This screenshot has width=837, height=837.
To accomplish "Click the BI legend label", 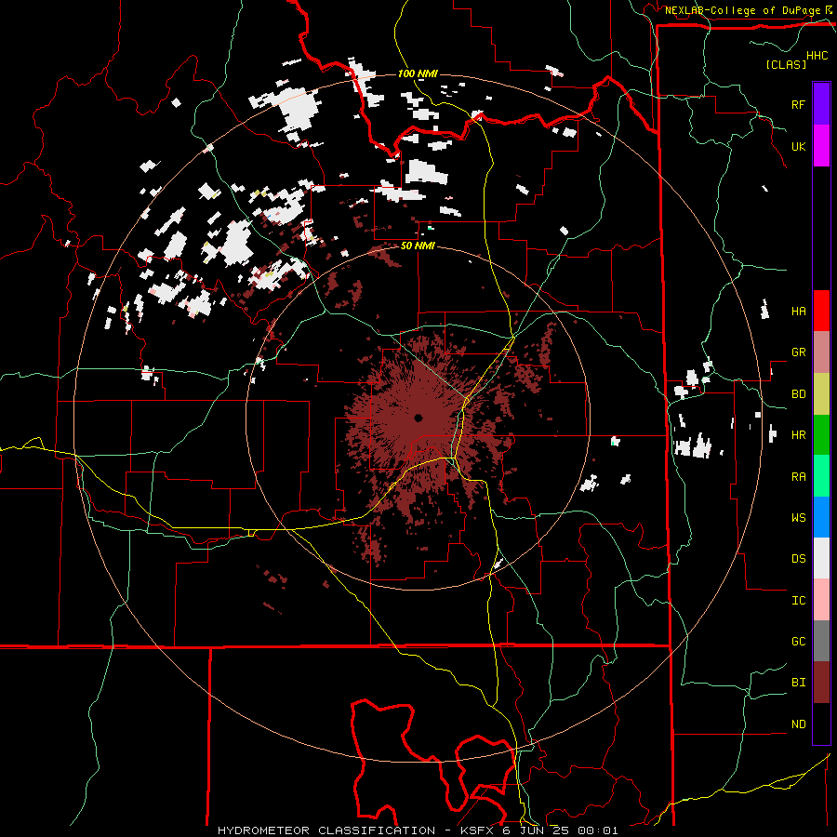I will point(798,683).
